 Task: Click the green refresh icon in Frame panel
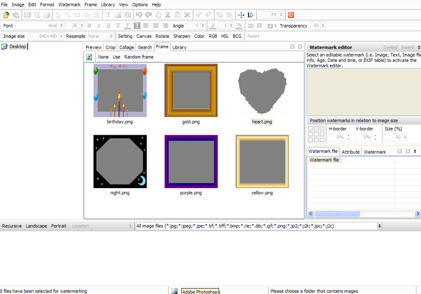point(89,57)
